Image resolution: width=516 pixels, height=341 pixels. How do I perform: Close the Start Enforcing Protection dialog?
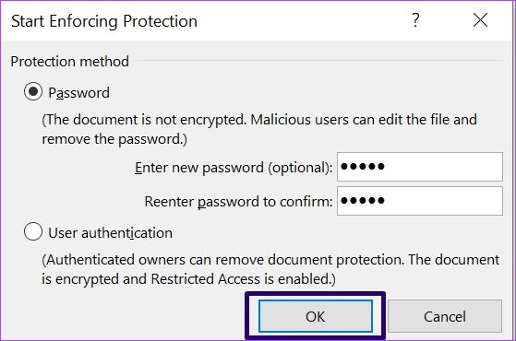click(480, 20)
